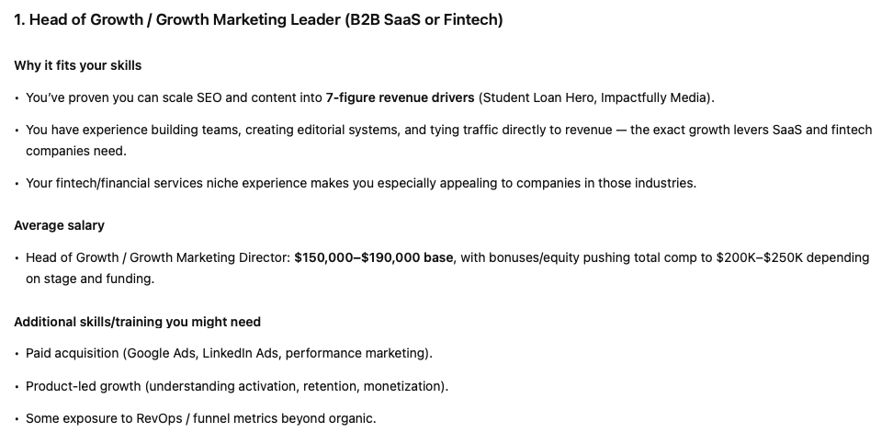Click the "Why it fits your skills" subheading
This screenshot has height=444, width=893.
[x=77, y=65]
